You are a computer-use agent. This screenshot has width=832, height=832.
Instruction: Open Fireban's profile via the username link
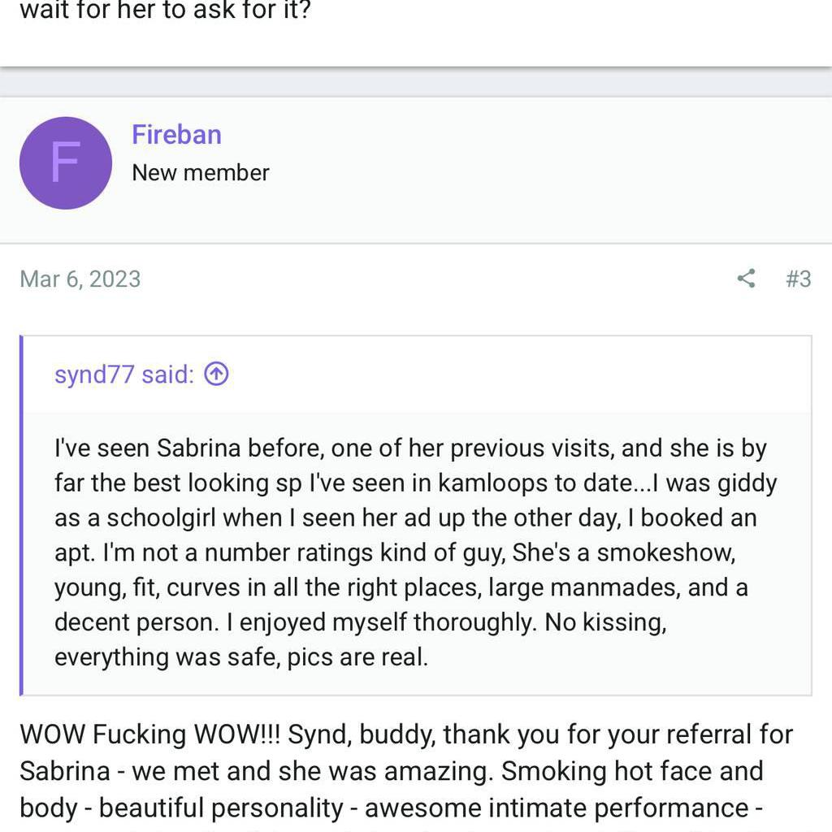176,135
